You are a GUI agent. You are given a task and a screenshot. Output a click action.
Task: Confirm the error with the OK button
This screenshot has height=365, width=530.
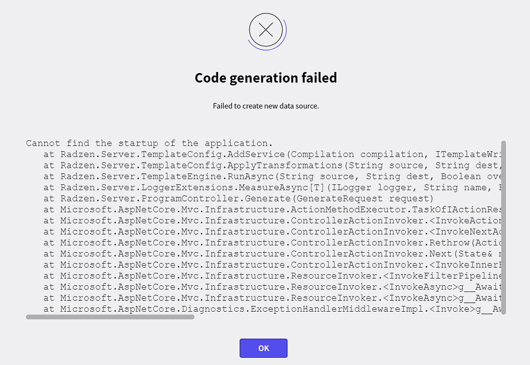point(263,348)
